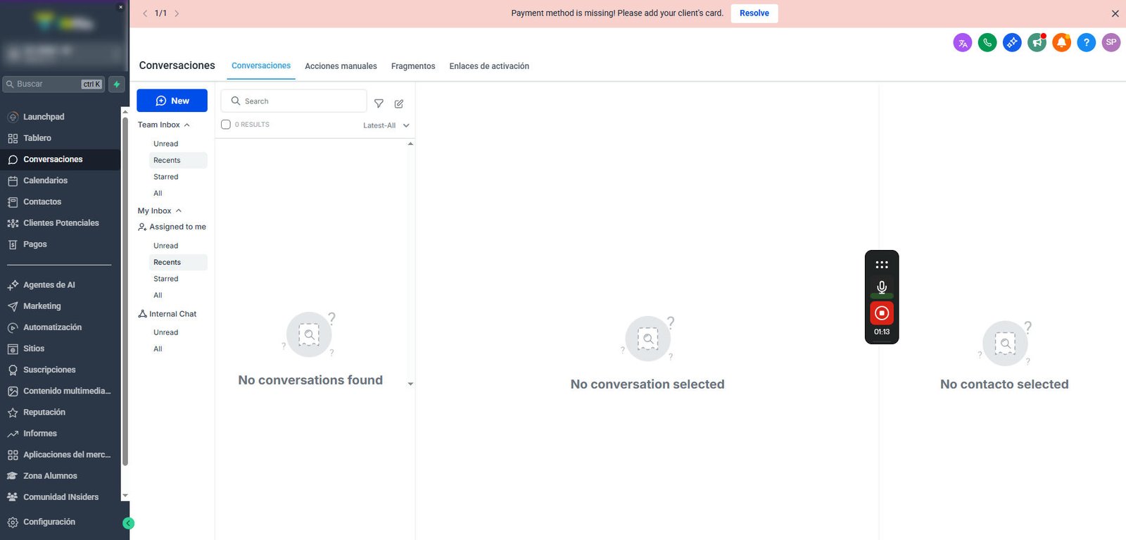1126x540 pixels.
Task: Start a New conversation
Action: (172, 101)
